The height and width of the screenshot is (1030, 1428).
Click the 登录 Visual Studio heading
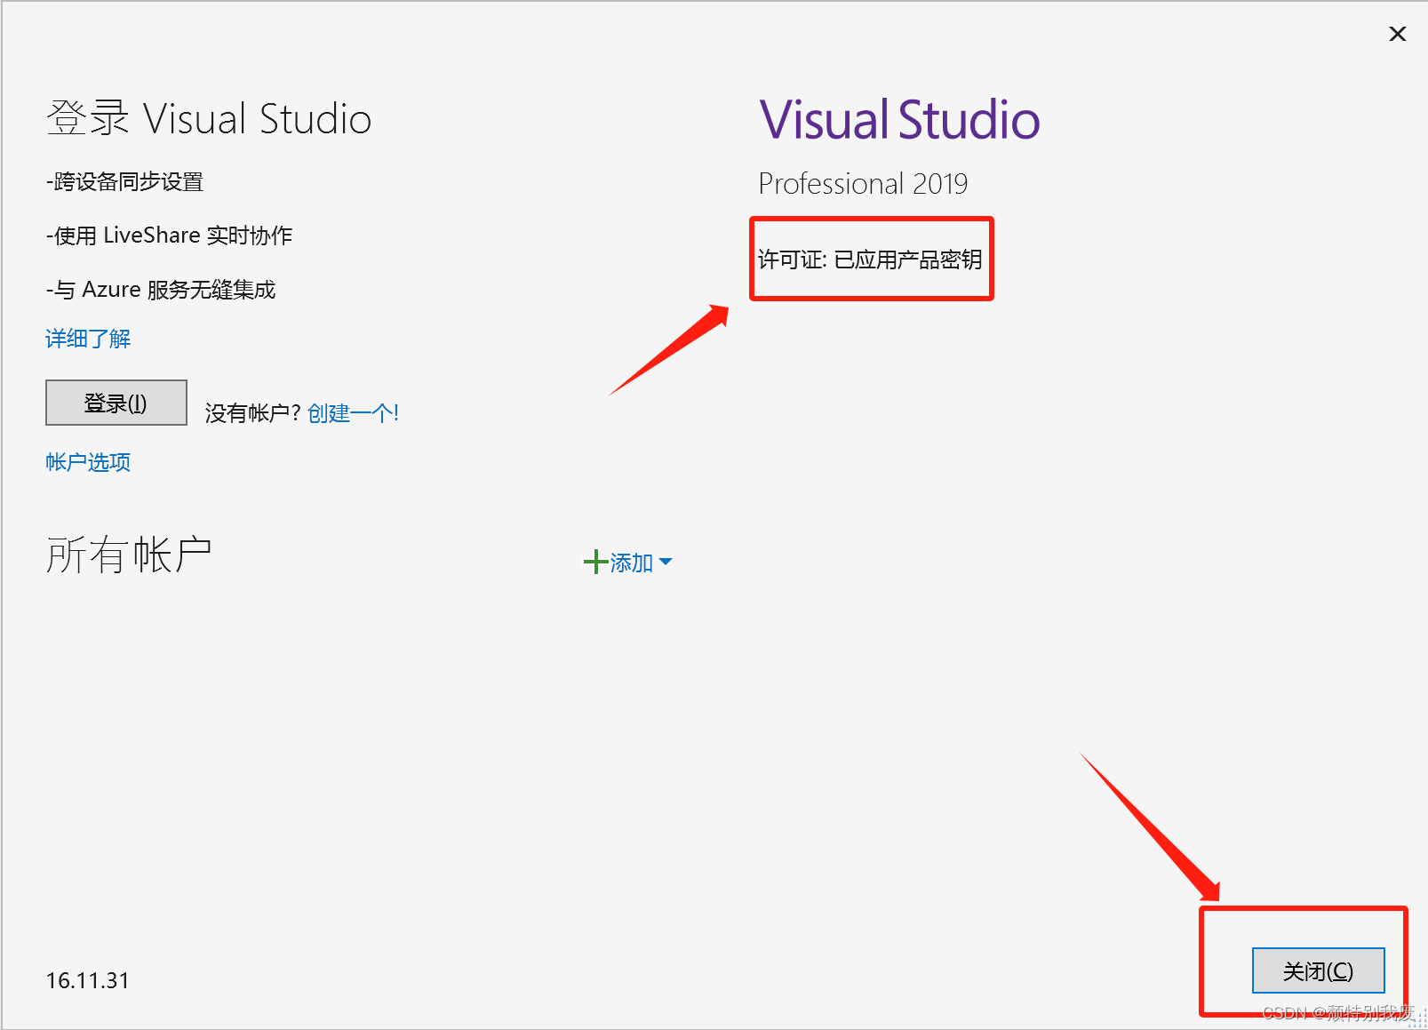[209, 118]
